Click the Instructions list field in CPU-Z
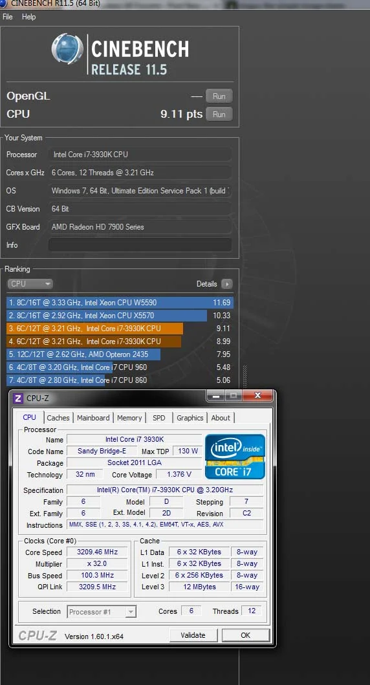 point(165,525)
